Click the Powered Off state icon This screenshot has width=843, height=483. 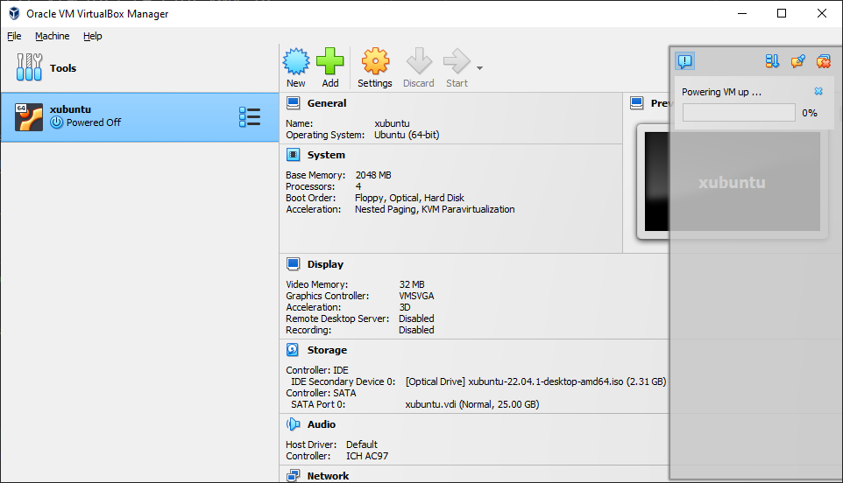click(56, 122)
